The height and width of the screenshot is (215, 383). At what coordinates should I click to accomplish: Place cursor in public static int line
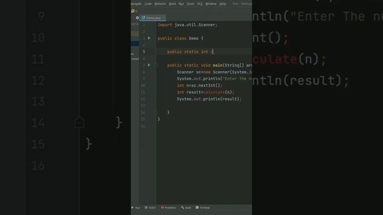click(190, 52)
